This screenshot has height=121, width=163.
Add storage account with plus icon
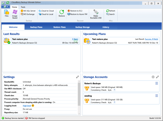point(153,77)
